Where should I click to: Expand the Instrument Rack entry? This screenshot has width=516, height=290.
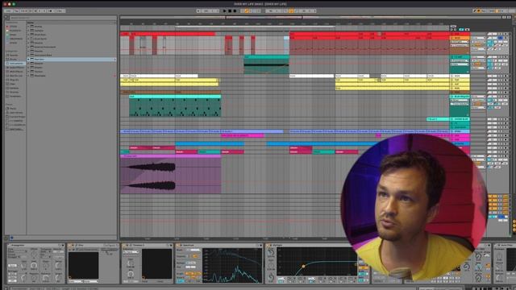point(28,56)
